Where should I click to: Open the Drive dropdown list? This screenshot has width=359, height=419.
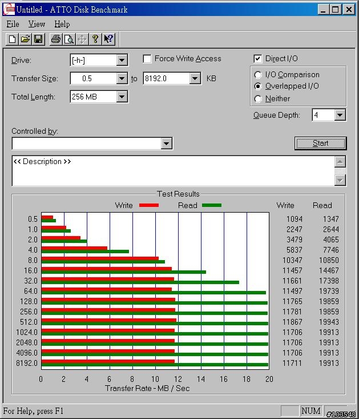pos(122,60)
